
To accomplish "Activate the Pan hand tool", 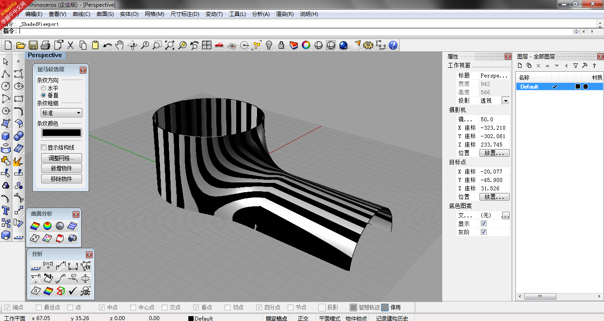I will click(120, 45).
